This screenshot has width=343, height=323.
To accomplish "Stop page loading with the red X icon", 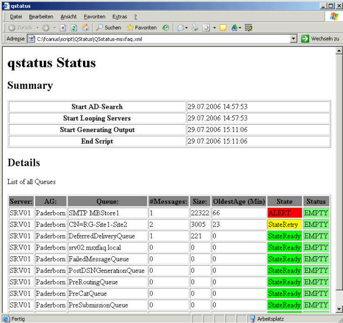I will click(x=63, y=28).
